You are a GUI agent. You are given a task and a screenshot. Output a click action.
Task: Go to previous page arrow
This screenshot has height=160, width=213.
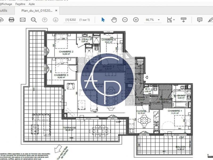tap(44, 20)
